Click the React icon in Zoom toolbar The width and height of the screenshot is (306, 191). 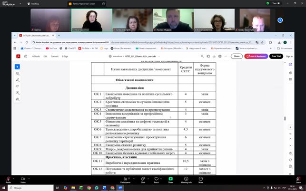pos(156,180)
